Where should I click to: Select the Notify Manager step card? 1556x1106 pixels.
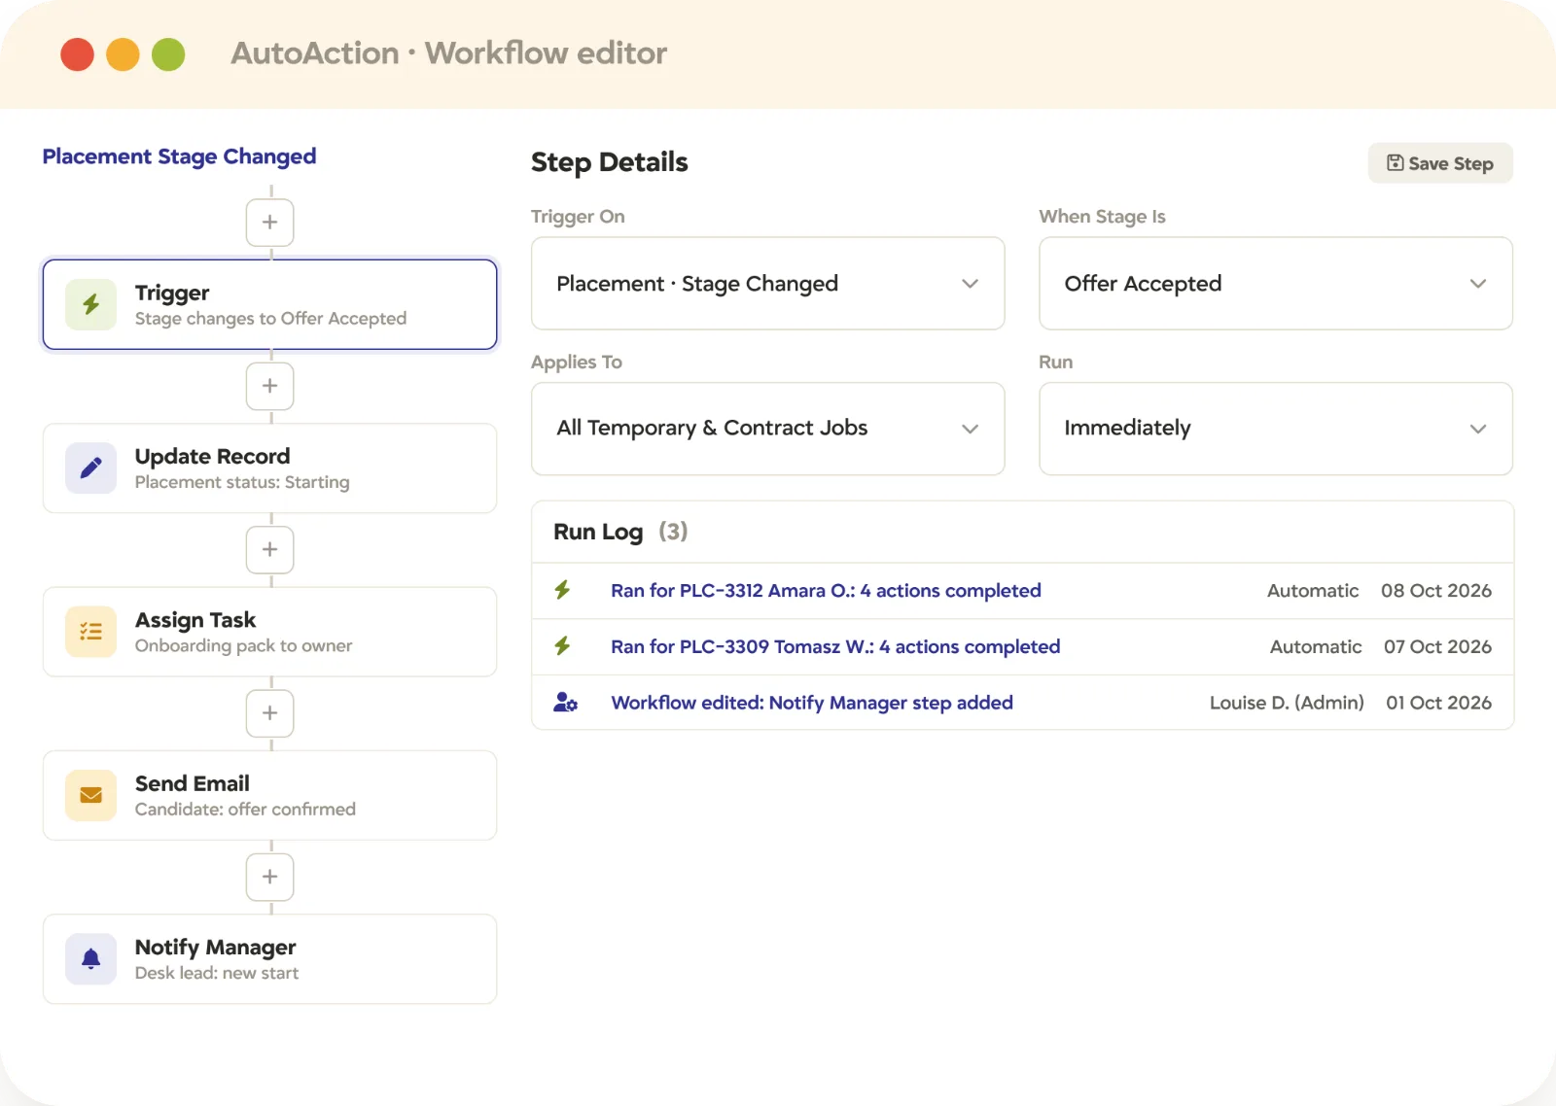point(270,959)
